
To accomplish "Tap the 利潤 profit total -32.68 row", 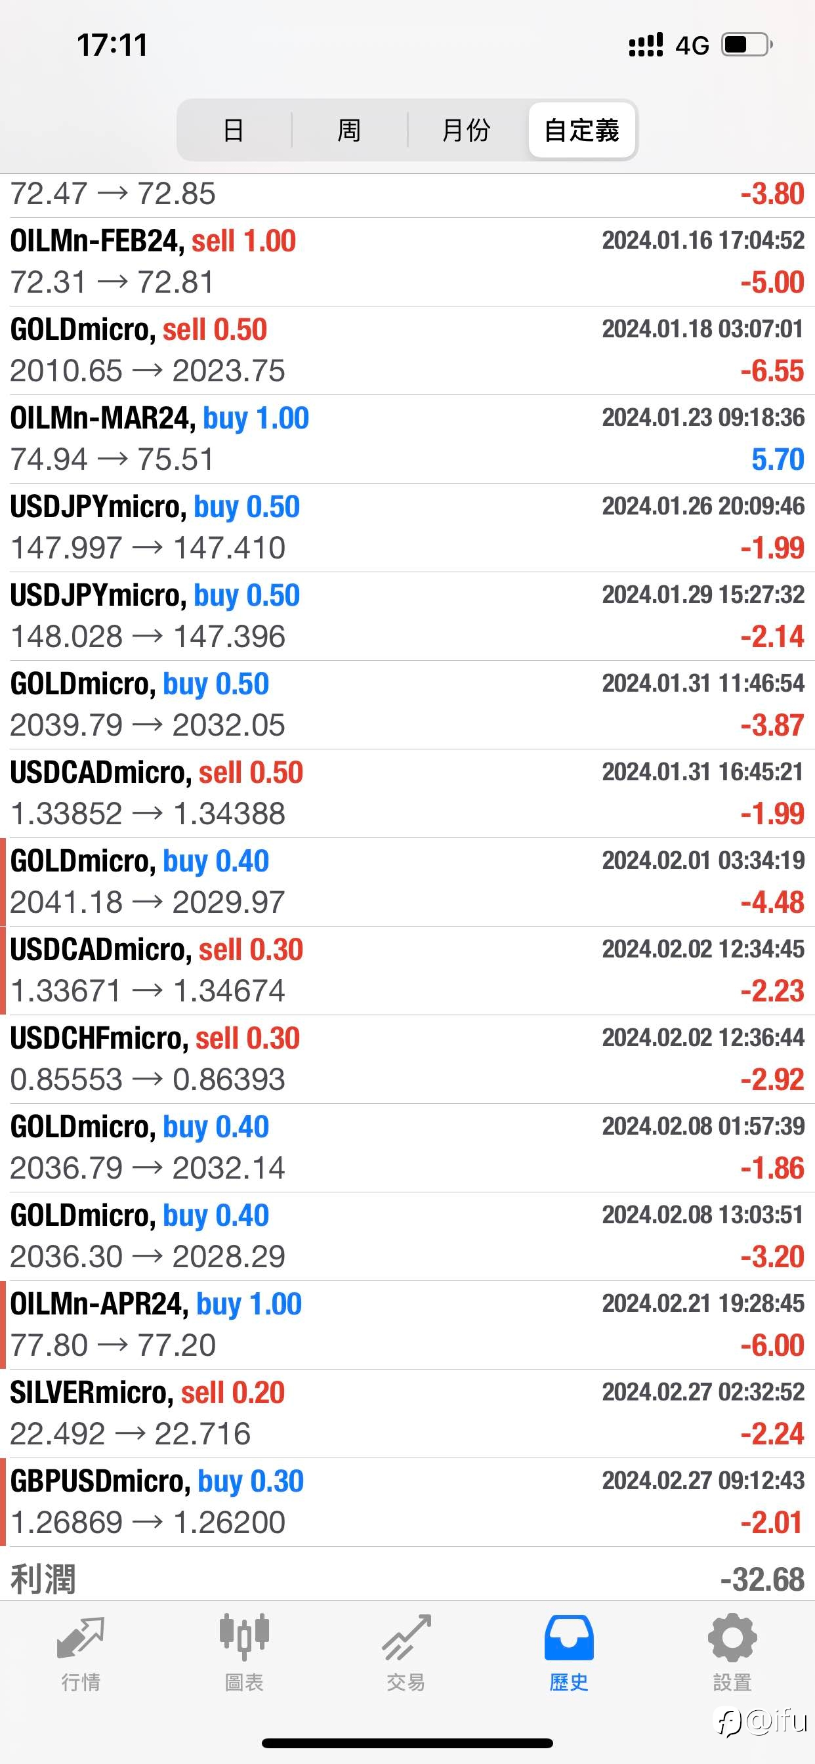I will point(407,1579).
